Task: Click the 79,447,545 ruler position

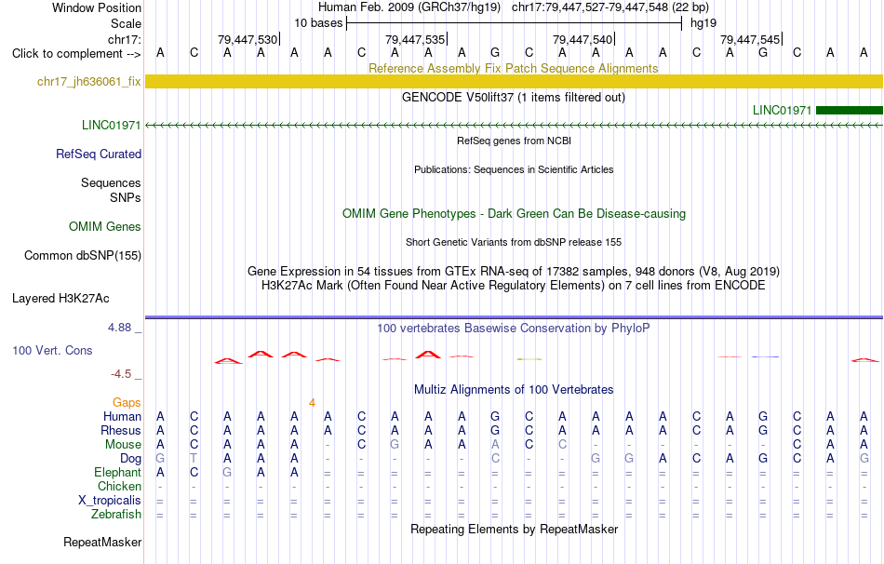Action: point(750,39)
